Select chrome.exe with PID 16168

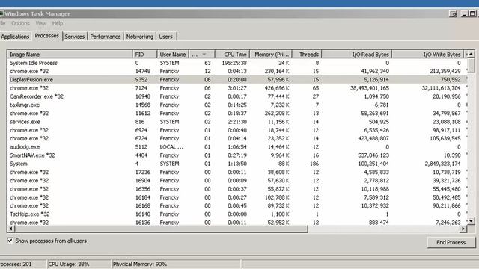tap(237, 205)
